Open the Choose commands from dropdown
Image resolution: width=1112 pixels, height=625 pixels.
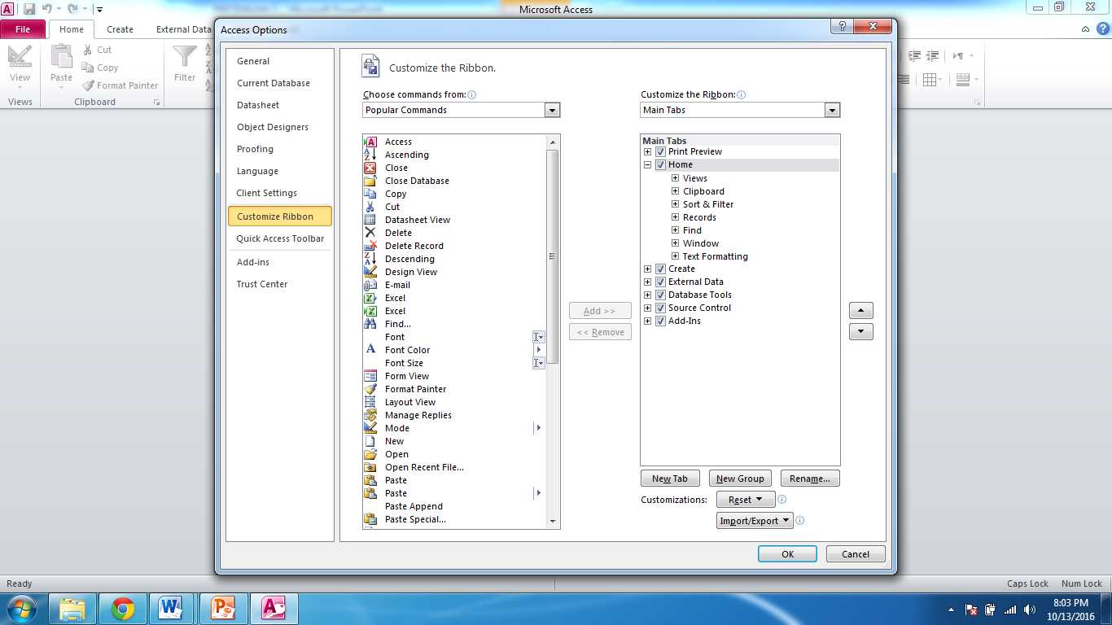coord(552,110)
